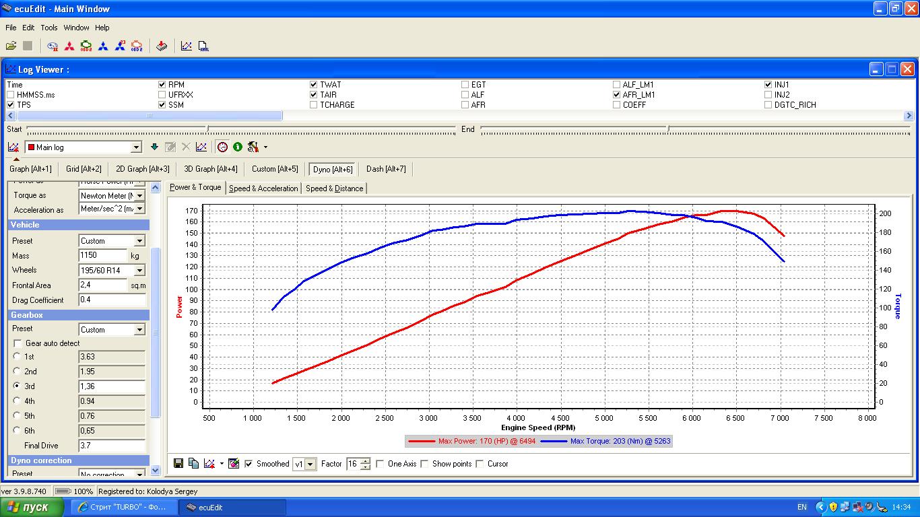Click the blue Mitsubishi 23 icon

120,46
